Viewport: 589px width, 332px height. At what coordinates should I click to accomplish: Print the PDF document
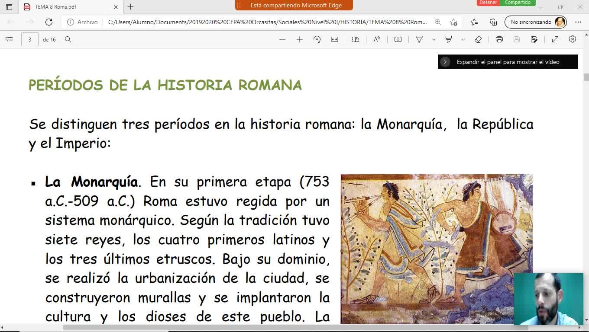(x=499, y=39)
